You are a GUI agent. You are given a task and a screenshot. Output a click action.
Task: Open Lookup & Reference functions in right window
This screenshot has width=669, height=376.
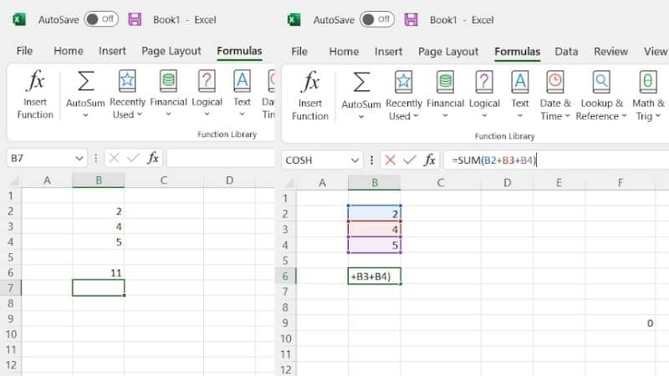[x=600, y=82]
